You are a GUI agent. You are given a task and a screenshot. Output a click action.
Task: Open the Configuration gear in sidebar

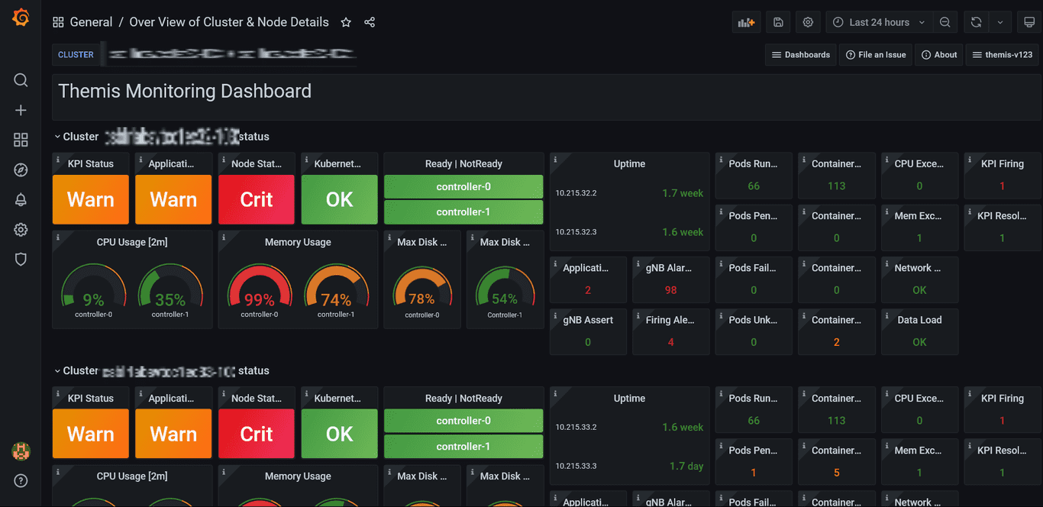[21, 229]
